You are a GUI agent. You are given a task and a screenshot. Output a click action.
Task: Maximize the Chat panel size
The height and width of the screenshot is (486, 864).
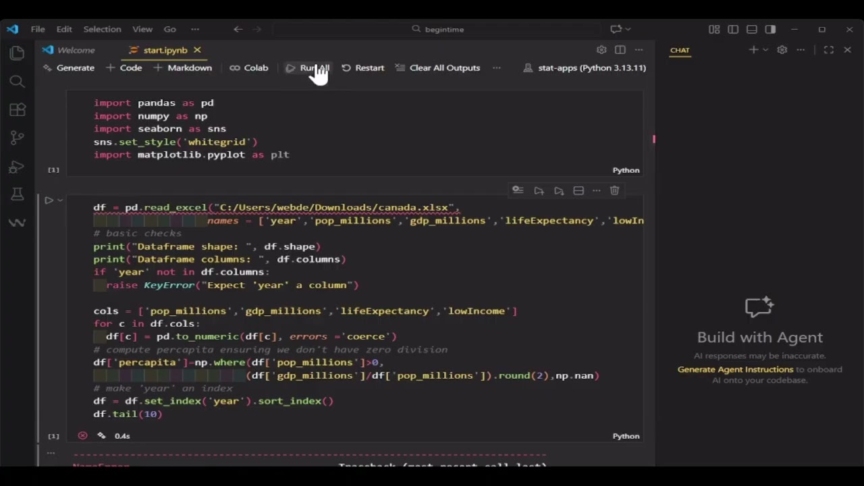click(829, 50)
